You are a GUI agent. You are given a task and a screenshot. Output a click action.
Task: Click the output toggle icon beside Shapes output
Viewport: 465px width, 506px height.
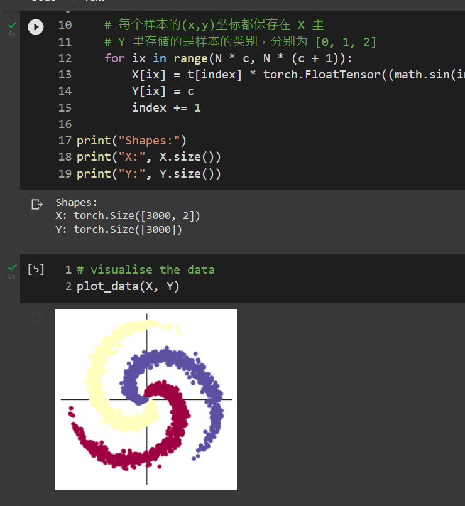tap(37, 204)
